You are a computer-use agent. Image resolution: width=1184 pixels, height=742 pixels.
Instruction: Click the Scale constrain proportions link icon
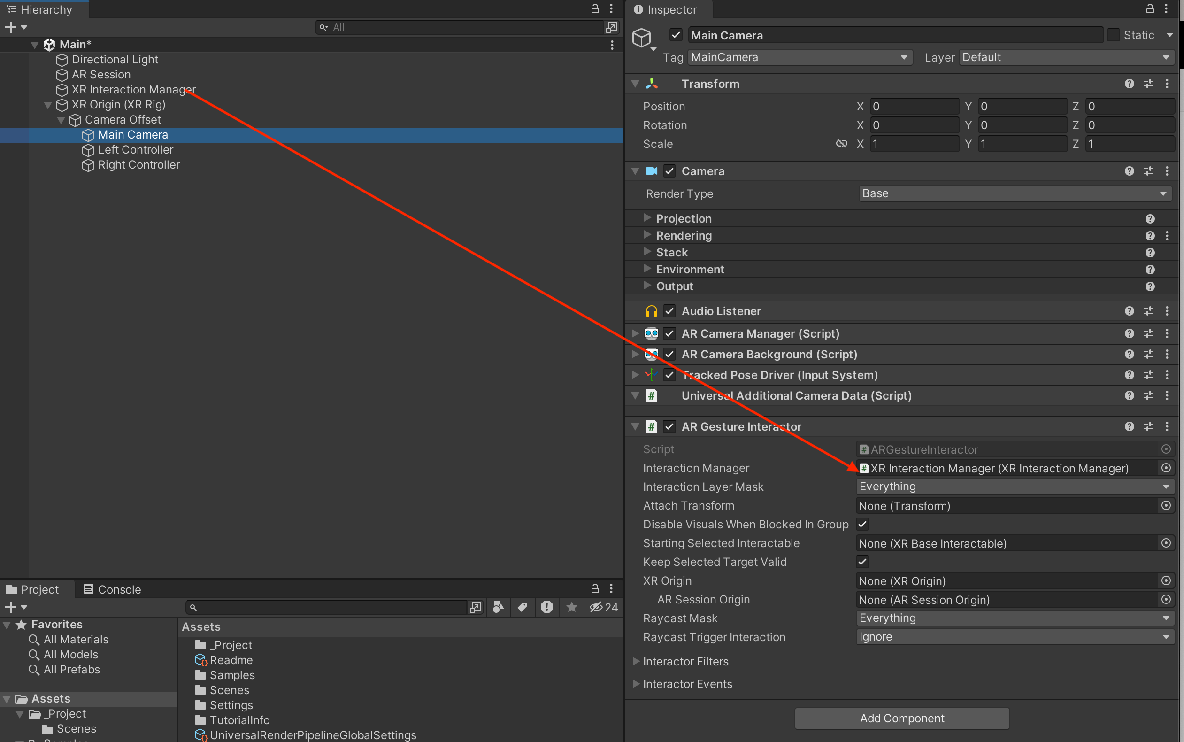842,144
